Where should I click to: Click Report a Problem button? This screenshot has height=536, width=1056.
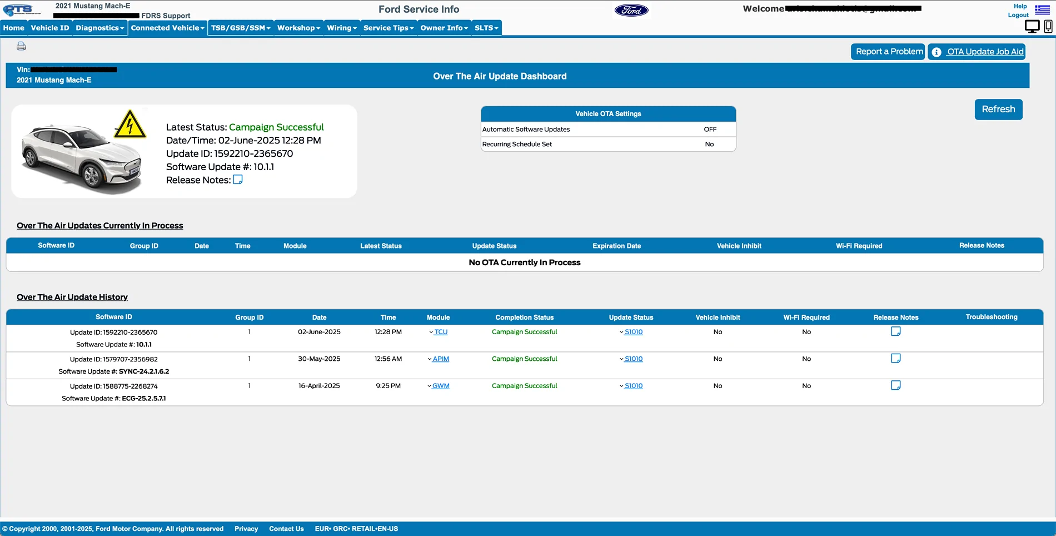pyautogui.click(x=888, y=52)
